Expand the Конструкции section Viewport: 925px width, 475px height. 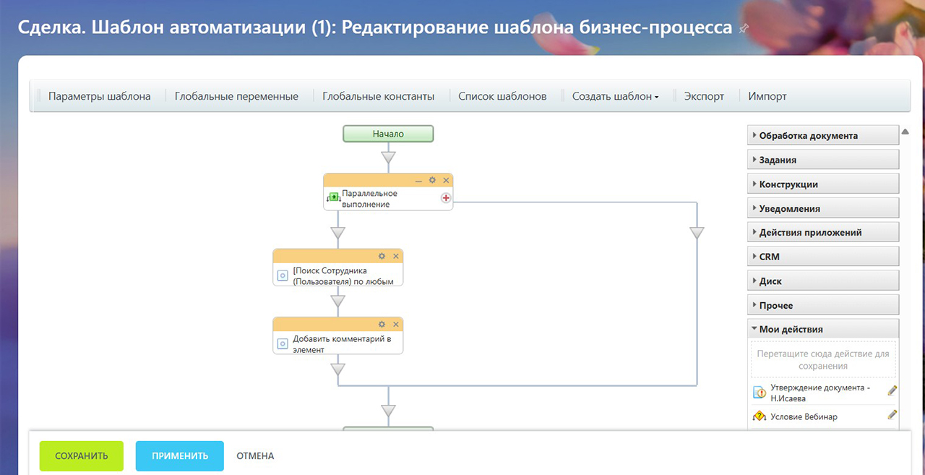point(823,184)
